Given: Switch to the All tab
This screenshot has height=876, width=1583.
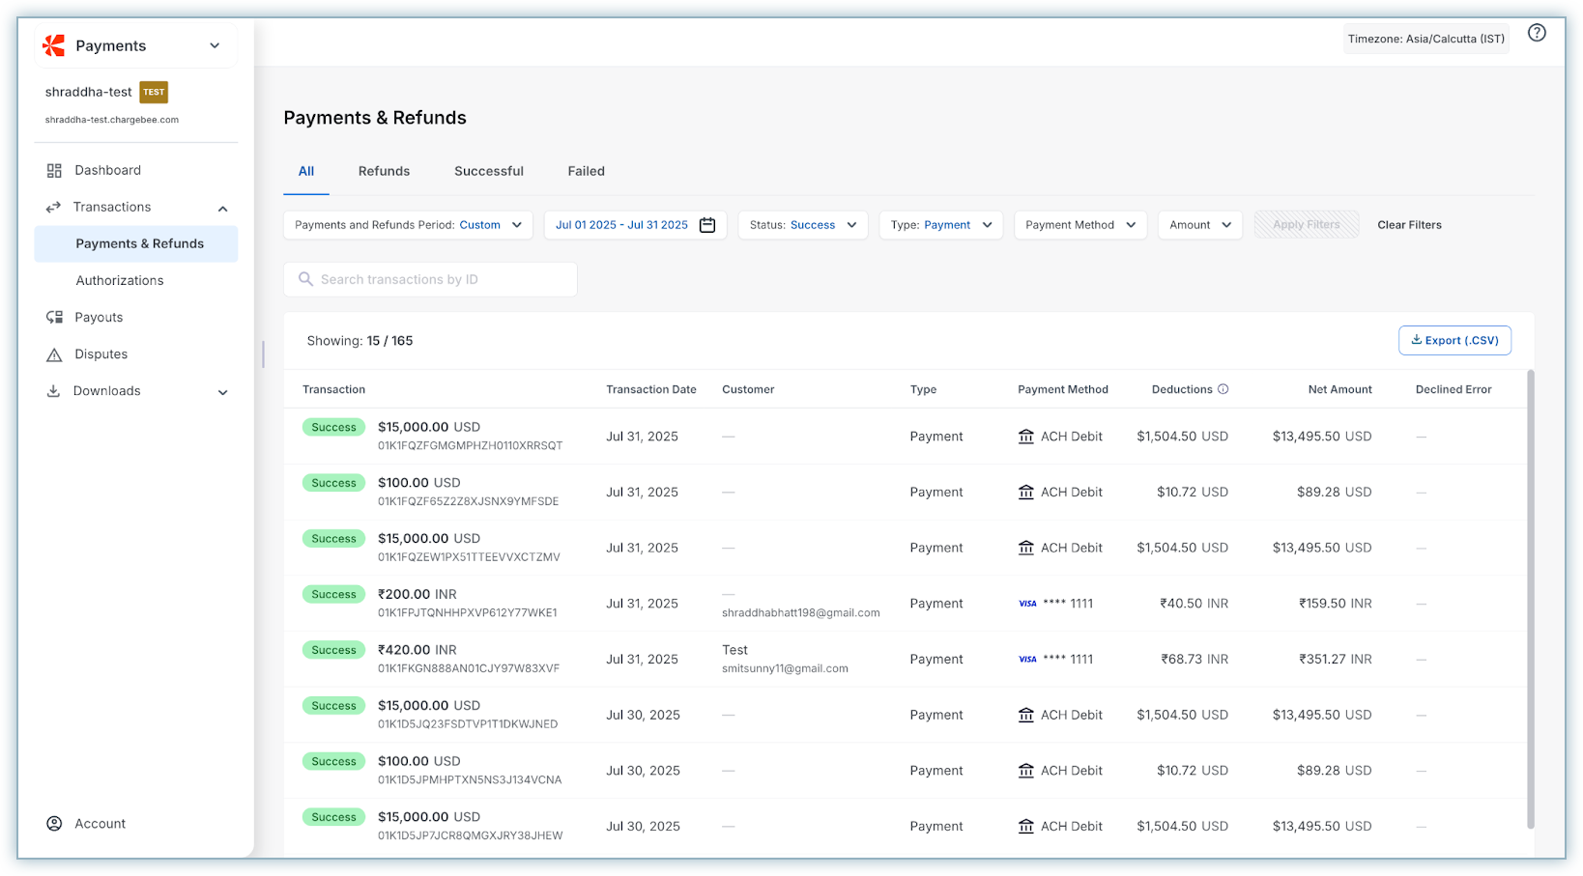Looking at the screenshot, I should click(306, 171).
